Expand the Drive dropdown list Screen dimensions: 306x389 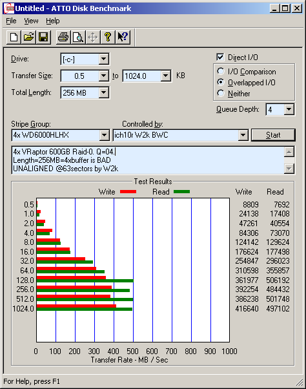103,59
